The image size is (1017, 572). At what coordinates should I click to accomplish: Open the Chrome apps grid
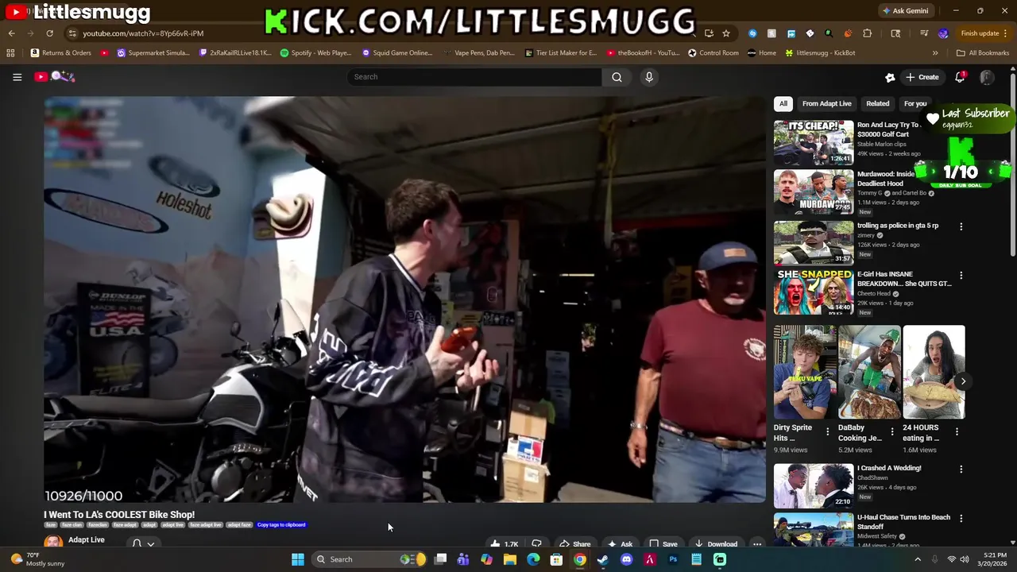tap(10, 53)
